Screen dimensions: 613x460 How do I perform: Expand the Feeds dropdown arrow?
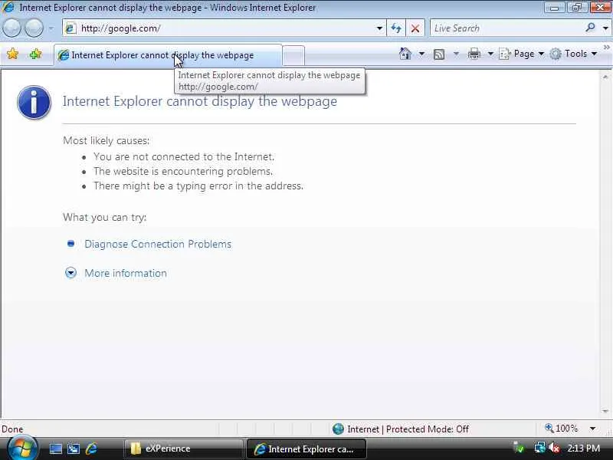tap(456, 54)
